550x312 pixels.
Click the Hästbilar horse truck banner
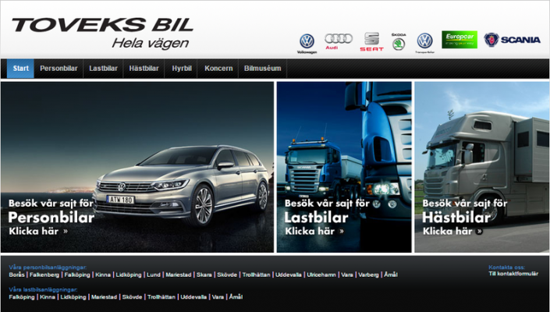click(x=482, y=167)
